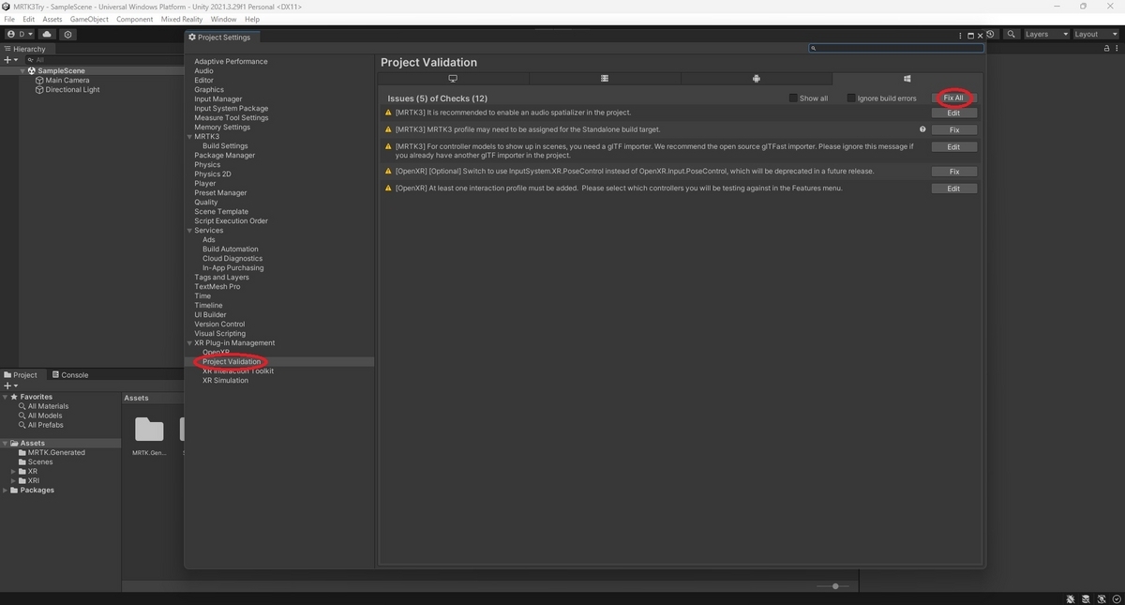Click the Hierarchy create plus dropdown
This screenshot has width=1125, height=605.
(x=10, y=59)
